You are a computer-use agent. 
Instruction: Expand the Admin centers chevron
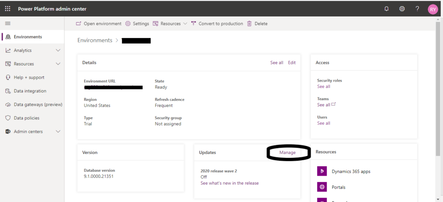tap(58, 132)
